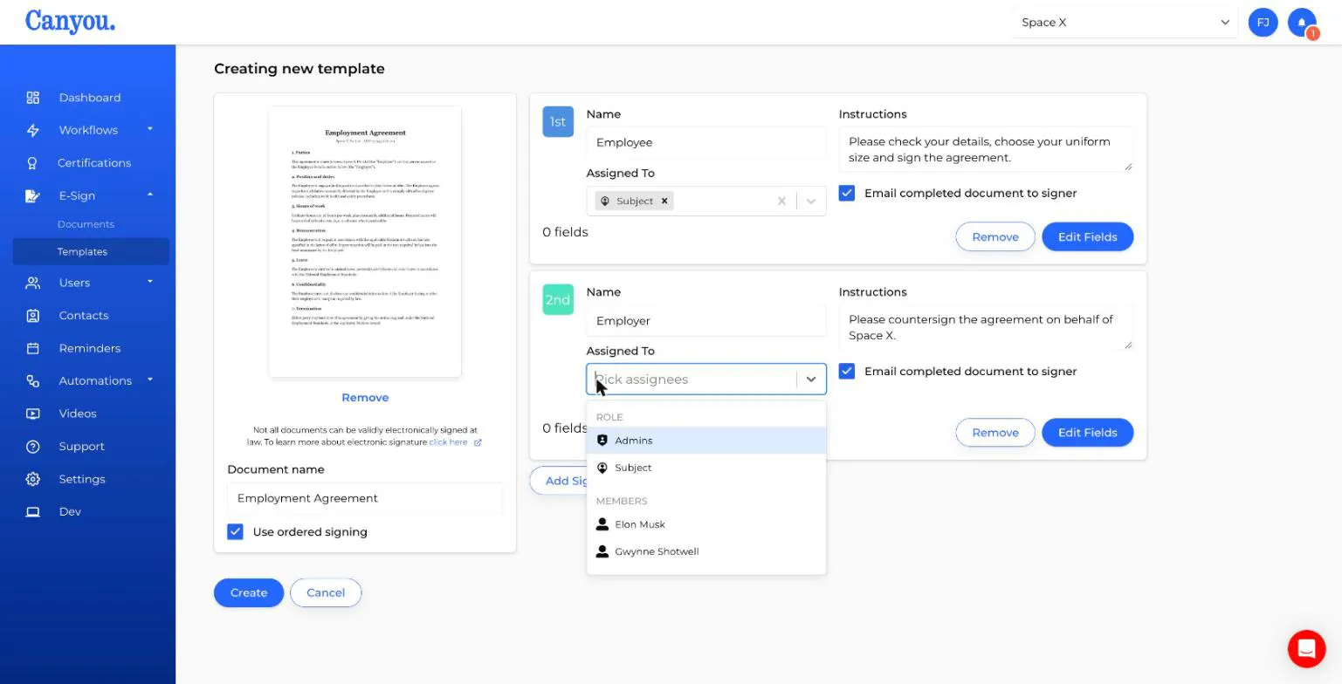
Task: Toggle Use ordered signing checkbox
Action: (235, 531)
